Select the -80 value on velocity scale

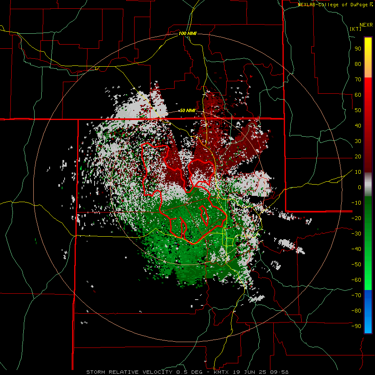click(x=356, y=311)
